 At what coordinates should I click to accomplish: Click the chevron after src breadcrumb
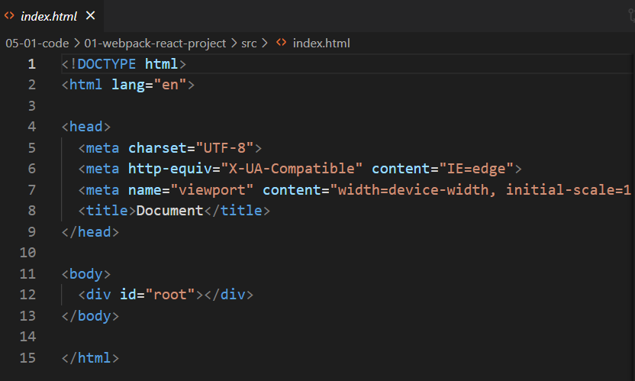click(x=265, y=44)
